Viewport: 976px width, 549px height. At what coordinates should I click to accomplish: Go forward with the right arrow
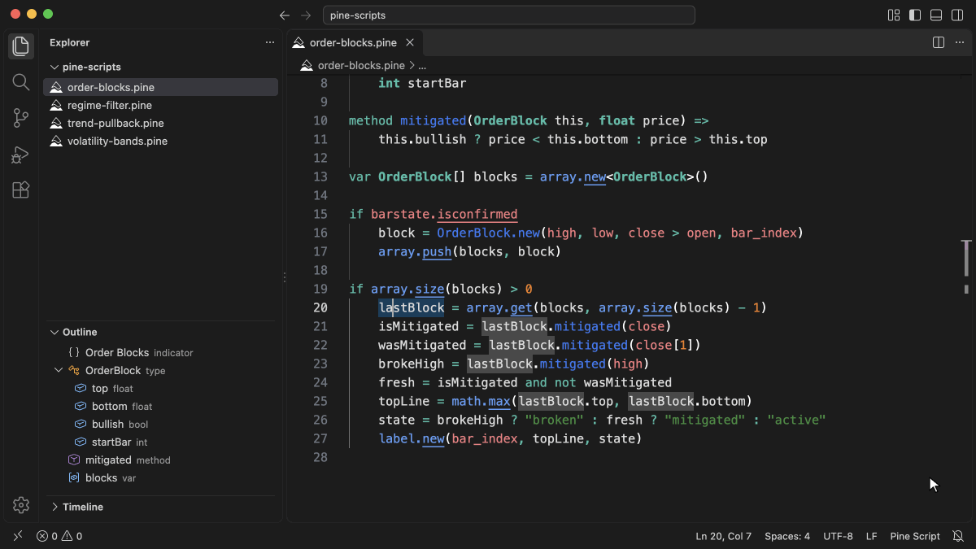[x=307, y=15]
